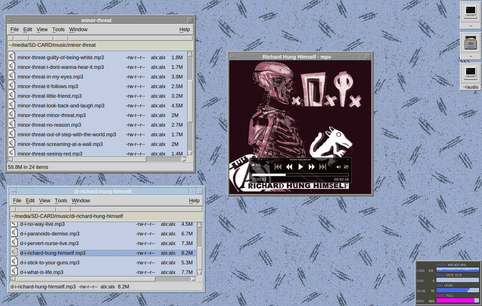Mute the volume in mpv

click(x=338, y=167)
